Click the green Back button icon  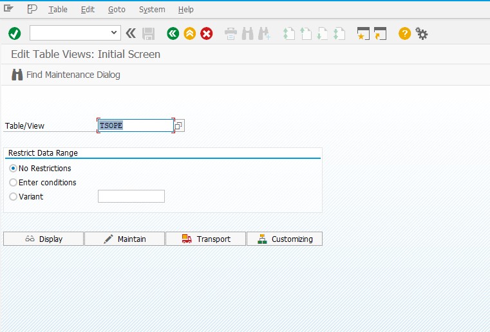173,33
